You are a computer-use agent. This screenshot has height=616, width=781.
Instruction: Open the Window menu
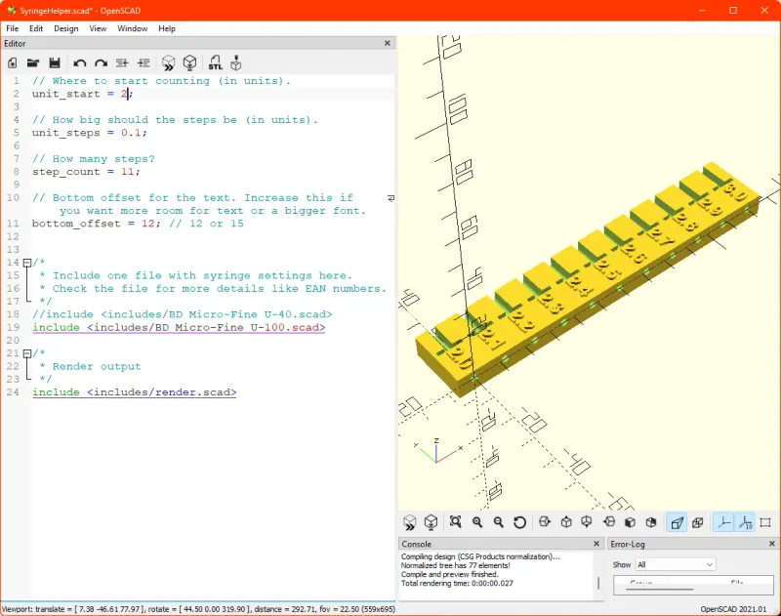(x=133, y=28)
